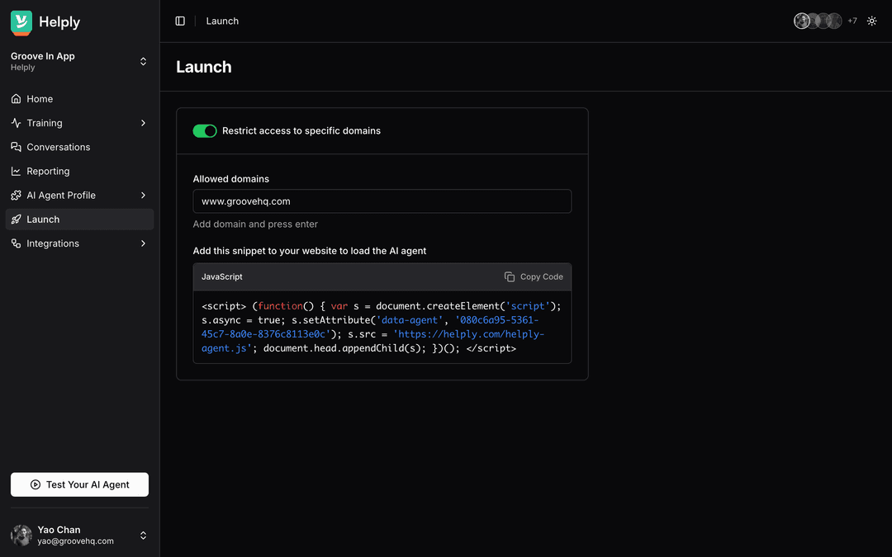
Task: Open the Reporting page
Action: (79, 171)
